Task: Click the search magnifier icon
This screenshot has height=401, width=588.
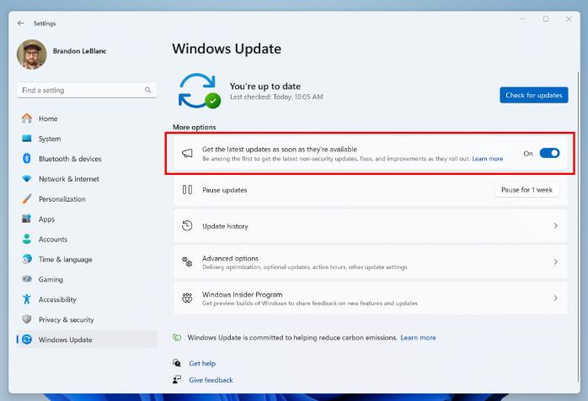Action: [x=148, y=90]
